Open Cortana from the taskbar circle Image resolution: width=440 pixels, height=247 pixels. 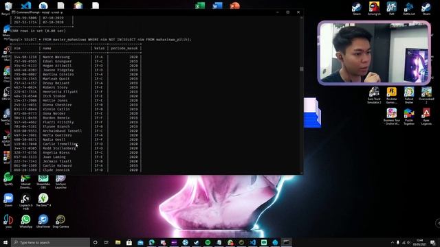tap(95, 242)
